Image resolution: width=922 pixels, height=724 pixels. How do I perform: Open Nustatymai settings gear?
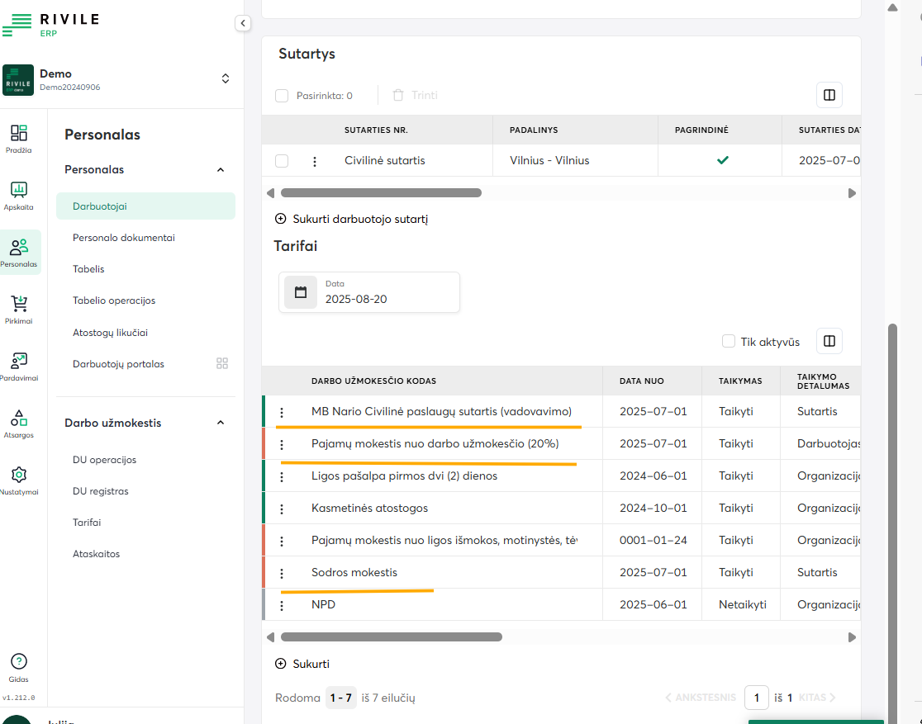18,480
